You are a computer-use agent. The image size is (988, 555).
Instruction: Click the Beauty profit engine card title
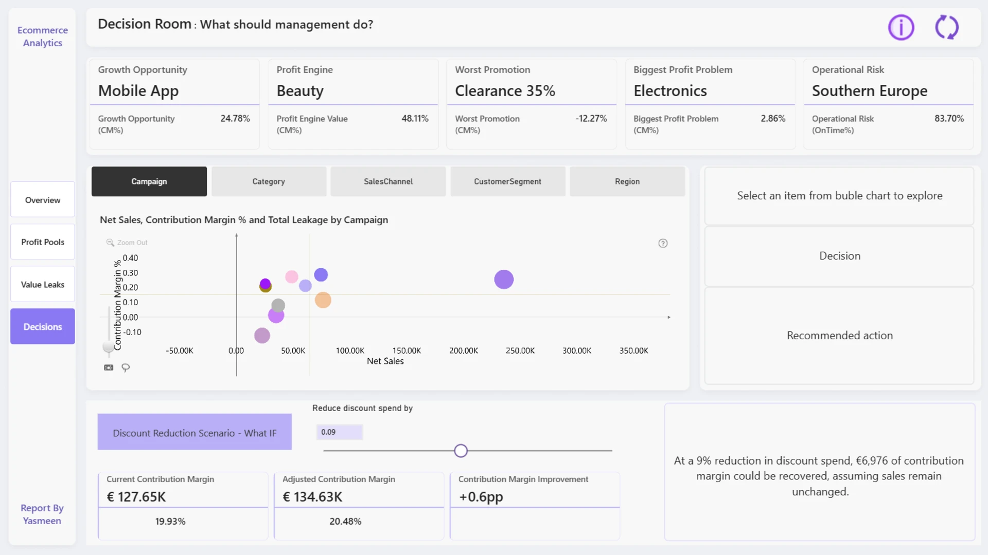pos(300,90)
